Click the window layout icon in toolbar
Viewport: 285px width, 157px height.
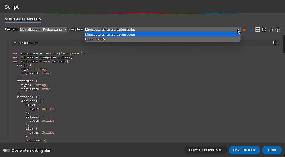coord(258,30)
